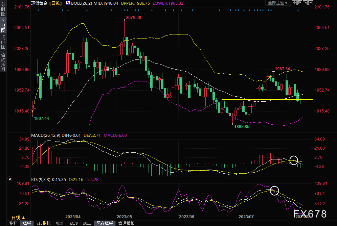Toggle the BOLL indicator button at bottom

point(87,223)
